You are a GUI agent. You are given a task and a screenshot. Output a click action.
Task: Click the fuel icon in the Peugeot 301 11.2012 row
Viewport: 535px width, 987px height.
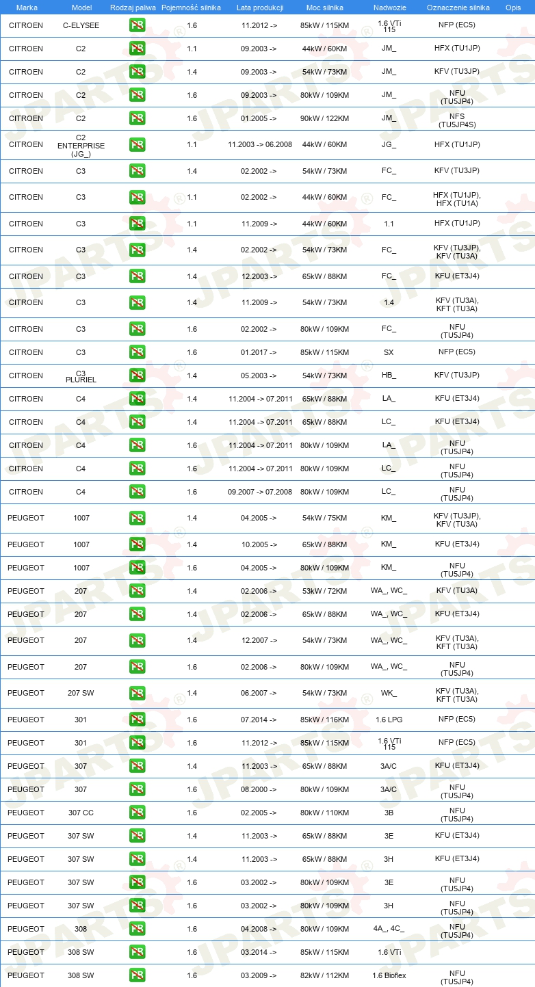point(137,743)
